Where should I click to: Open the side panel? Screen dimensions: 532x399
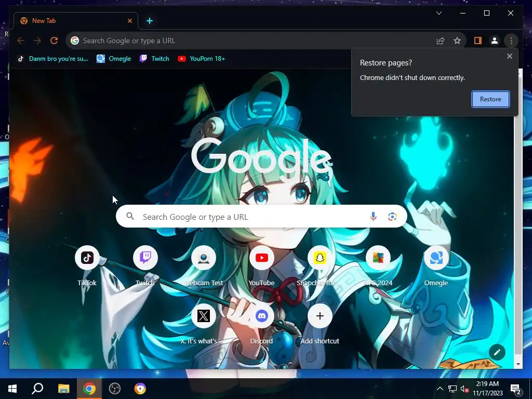478,41
